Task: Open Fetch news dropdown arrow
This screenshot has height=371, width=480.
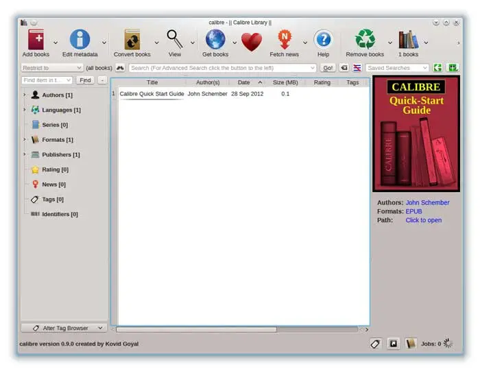Action: (305, 43)
